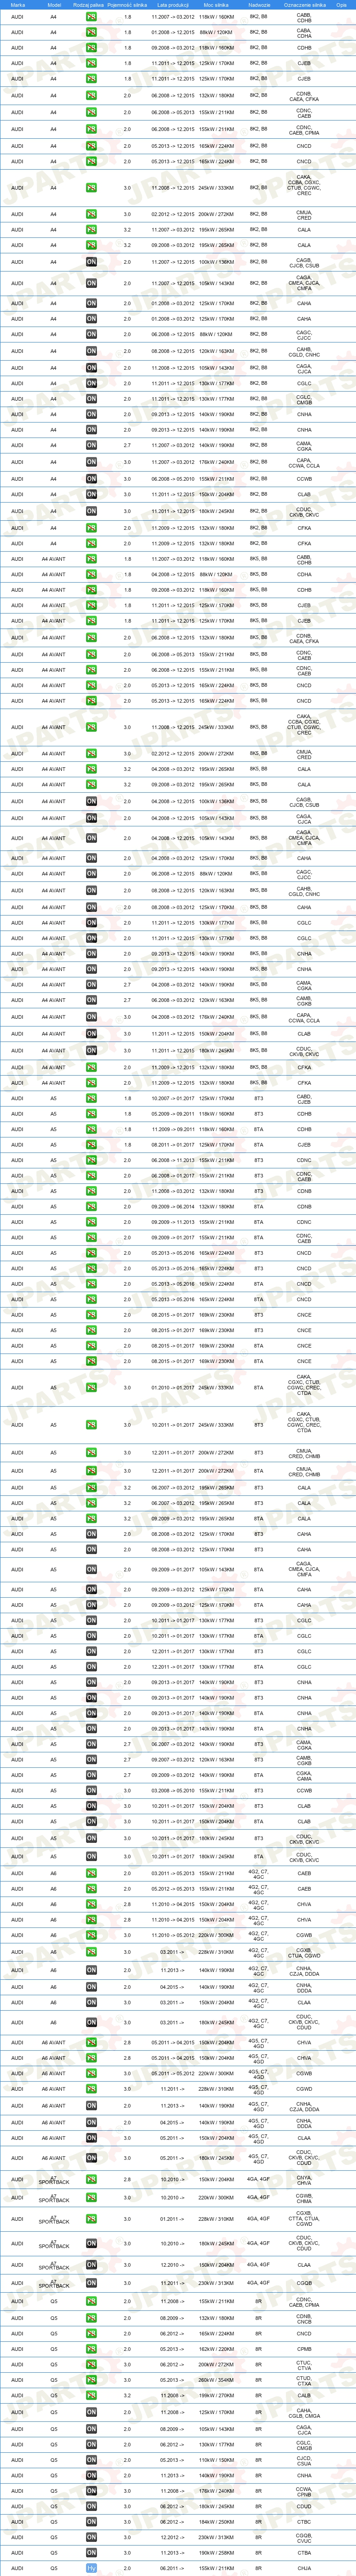
Task: Click petrol icon in Q5 CPMB 162kW row
Action: (91, 2349)
